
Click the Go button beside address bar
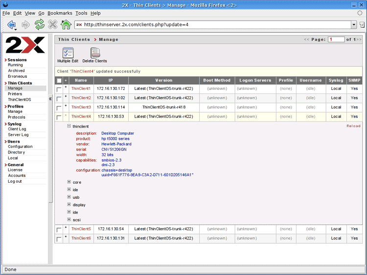(362, 25)
